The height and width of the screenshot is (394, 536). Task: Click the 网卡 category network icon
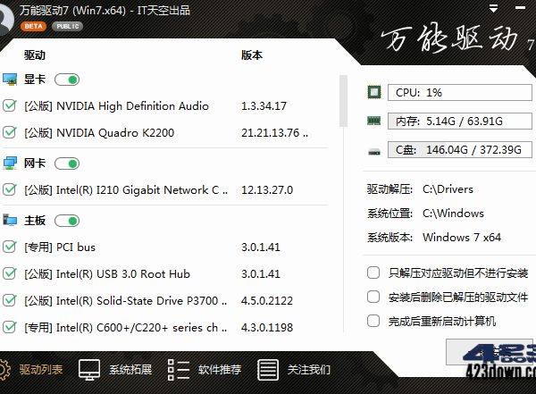[x=10, y=163]
